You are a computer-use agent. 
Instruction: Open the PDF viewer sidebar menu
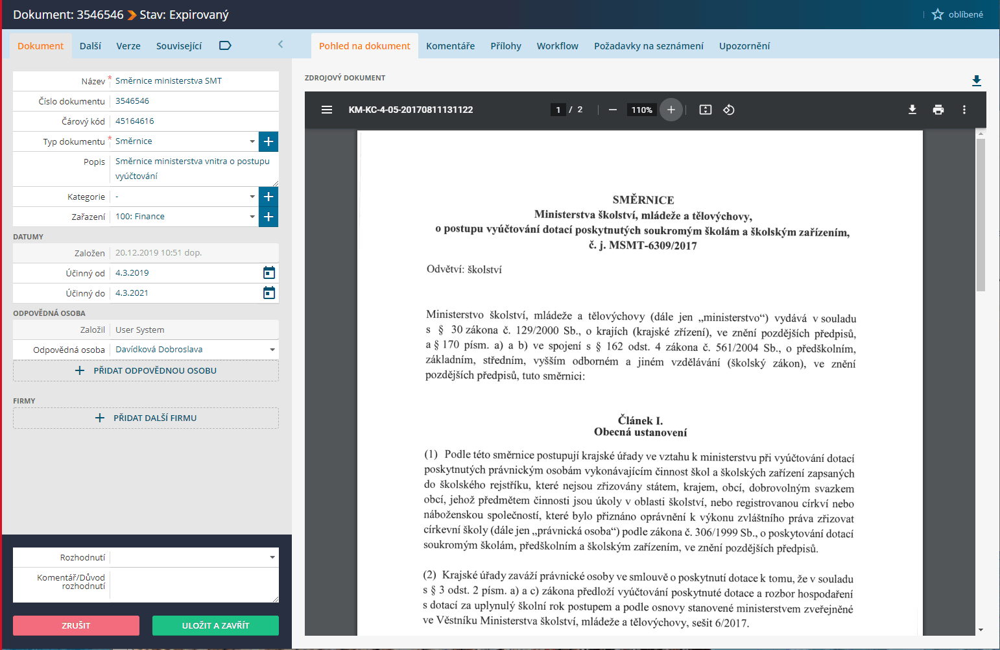pyautogui.click(x=327, y=110)
